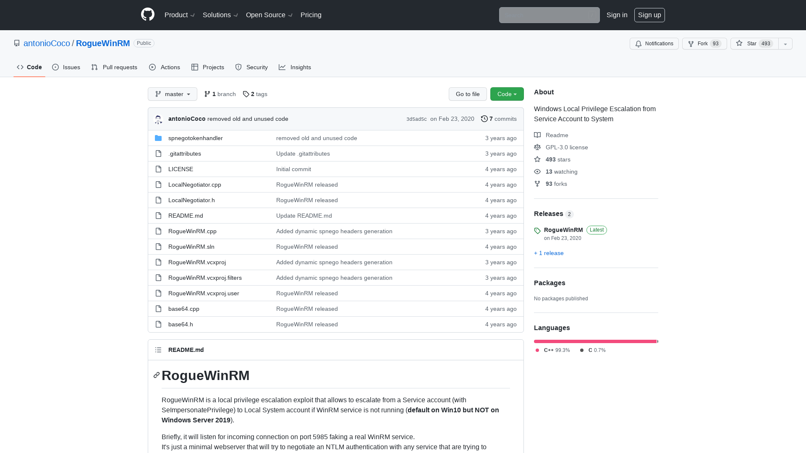Screen dimensions: 806x453
Task: Open the Insights tab
Action: [295, 67]
